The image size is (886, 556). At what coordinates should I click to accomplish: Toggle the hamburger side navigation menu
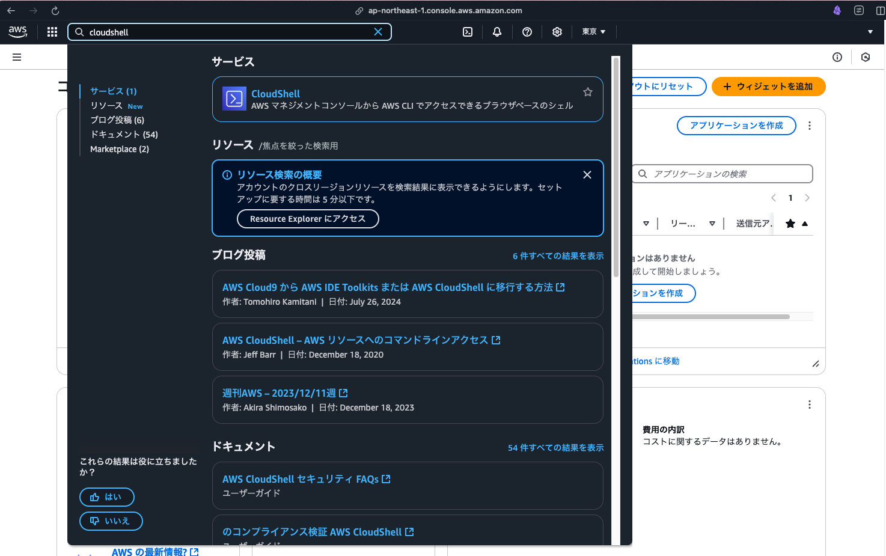[17, 57]
